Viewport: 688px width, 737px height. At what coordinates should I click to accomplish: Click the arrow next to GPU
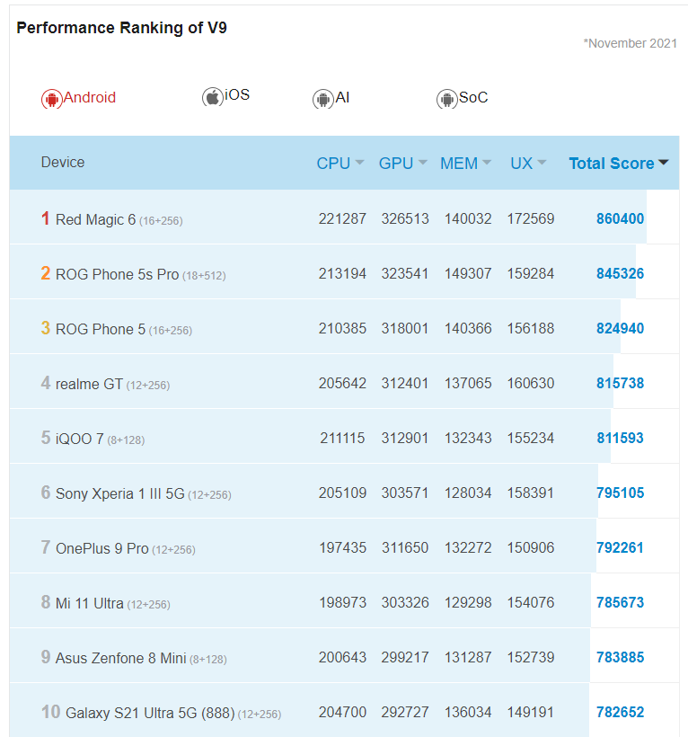tap(423, 163)
